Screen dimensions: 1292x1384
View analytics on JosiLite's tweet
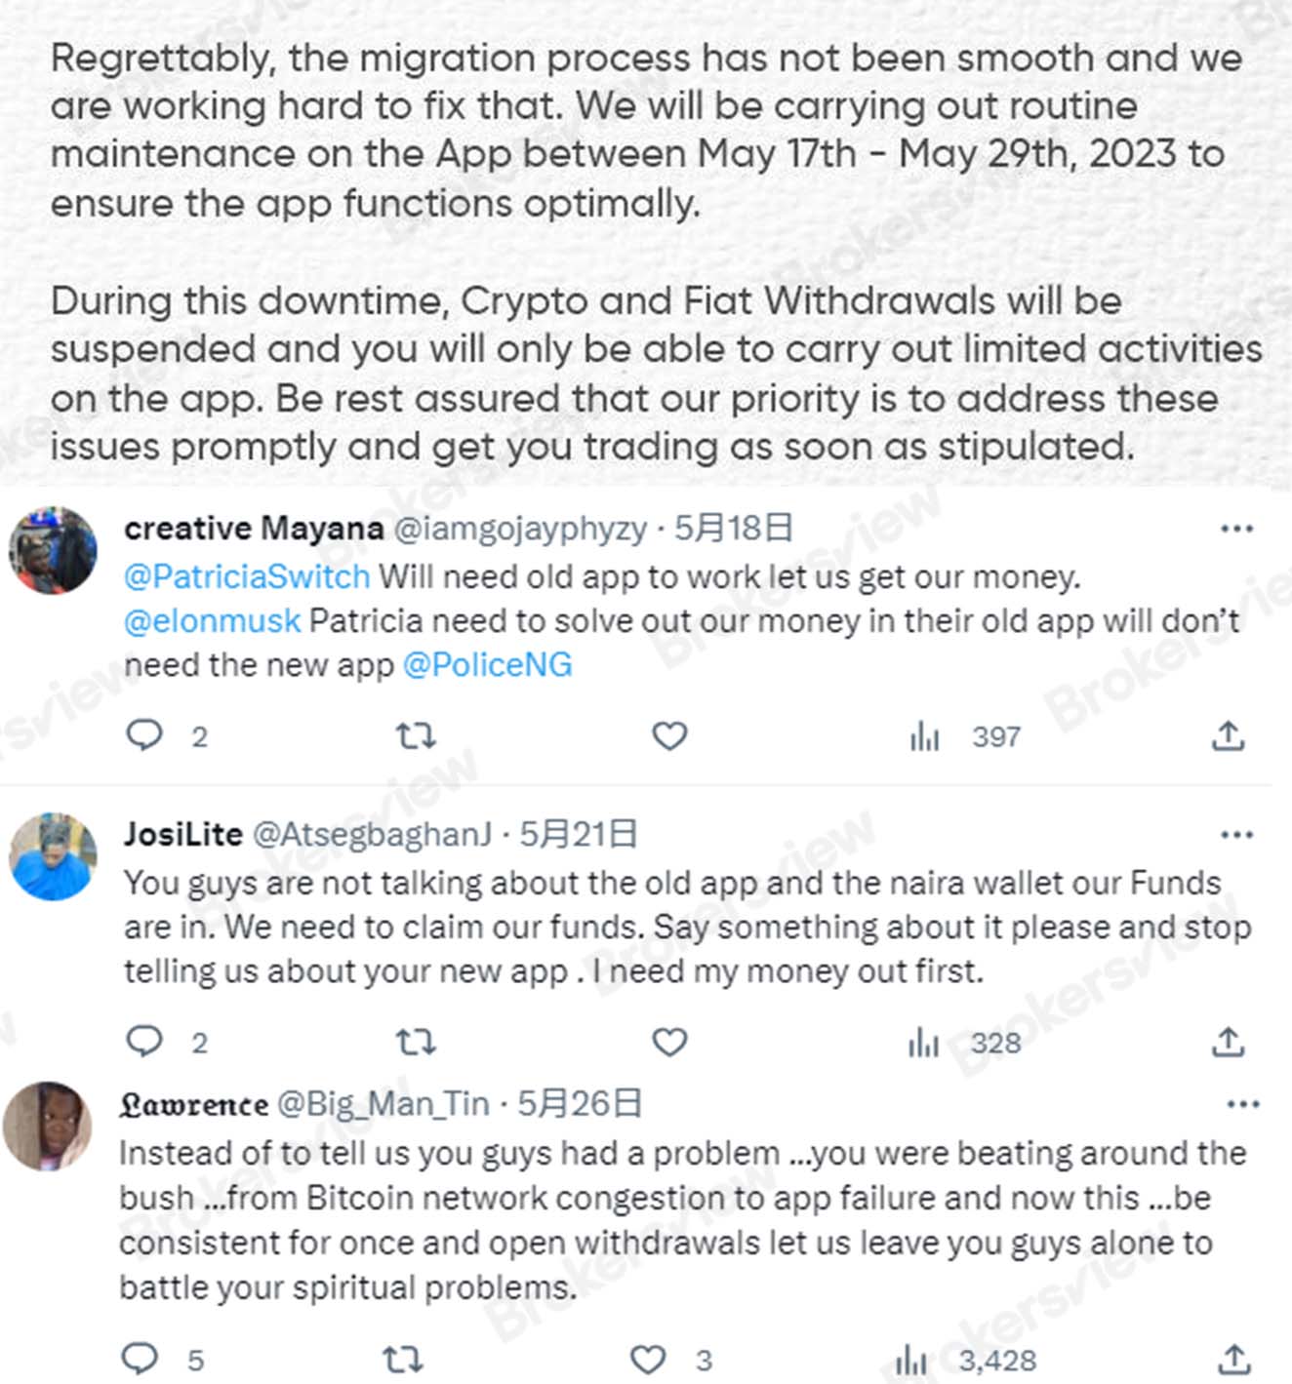tap(921, 1042)
